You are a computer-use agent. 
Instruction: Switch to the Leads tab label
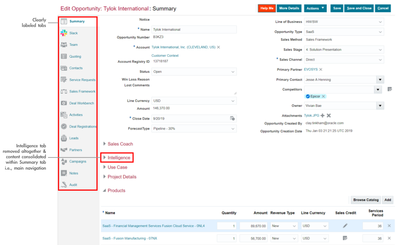coord(74,138)
